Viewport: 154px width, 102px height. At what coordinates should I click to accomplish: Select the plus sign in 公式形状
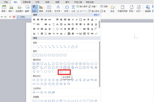[34, 92]
